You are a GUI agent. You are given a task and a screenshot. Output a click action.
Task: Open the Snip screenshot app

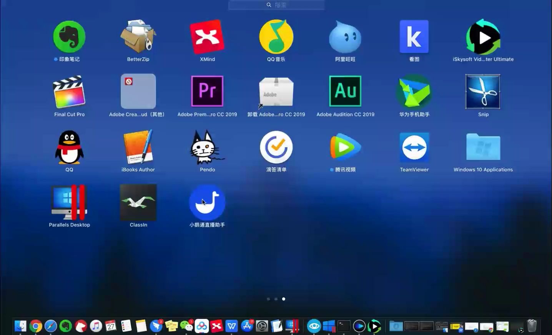coord(483,91)
